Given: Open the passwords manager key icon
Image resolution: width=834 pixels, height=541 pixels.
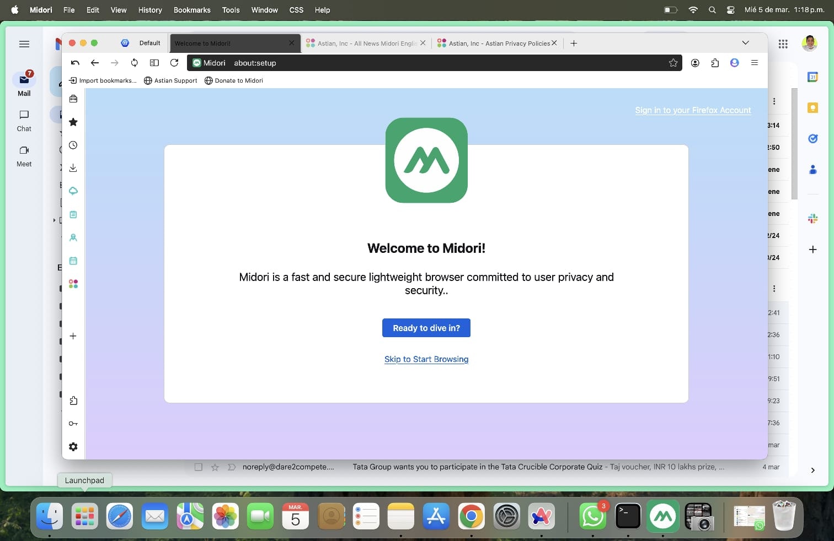Looking at the screenshot, I should (73, 424).
